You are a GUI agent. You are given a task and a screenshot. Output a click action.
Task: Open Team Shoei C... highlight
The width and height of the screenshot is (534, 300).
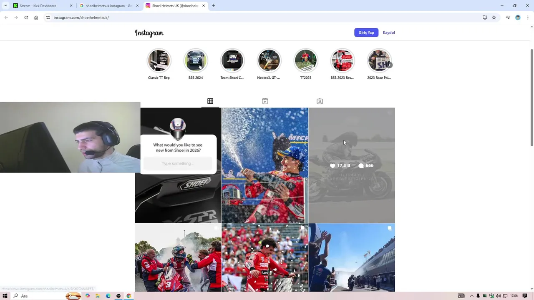[x=232, y=61]
